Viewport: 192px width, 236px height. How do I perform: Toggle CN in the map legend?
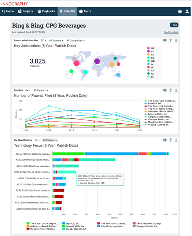pos(151,54)
